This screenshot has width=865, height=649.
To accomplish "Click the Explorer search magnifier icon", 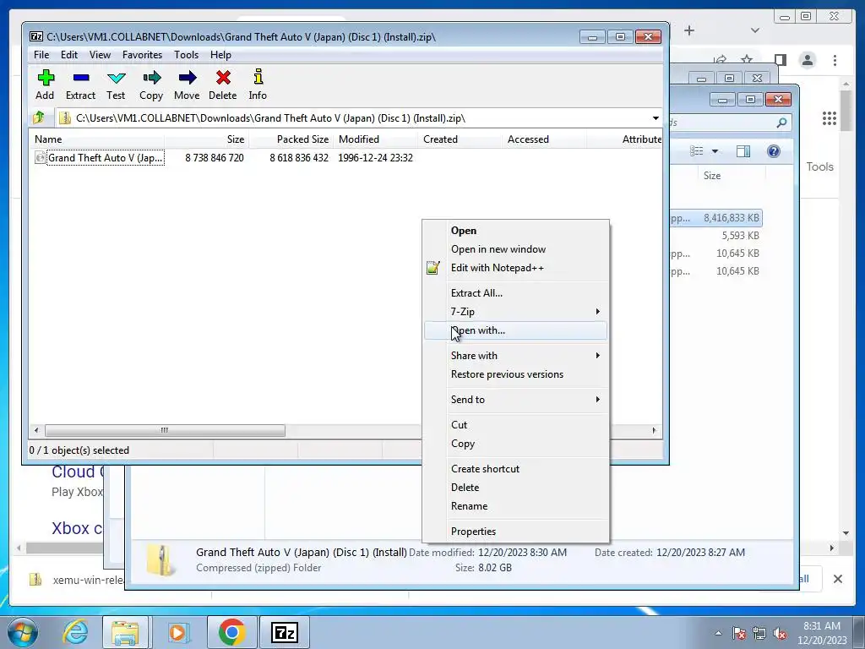I will tap(781, 123).
